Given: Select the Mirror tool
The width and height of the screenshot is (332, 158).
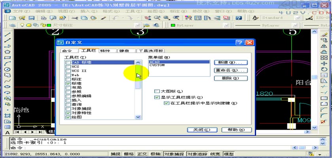Looking at the screenshot, I should 324,46.
